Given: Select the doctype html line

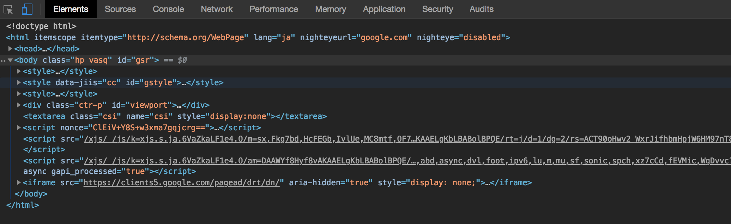Looking at the screenshot, I should [41, 26].
